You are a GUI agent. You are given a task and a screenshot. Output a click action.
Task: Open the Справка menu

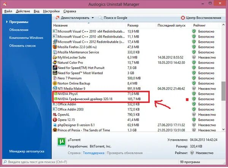point(70,11)
